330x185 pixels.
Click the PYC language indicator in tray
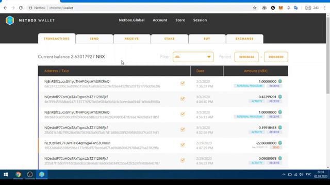pyautogui.click(x=308, y=174)
